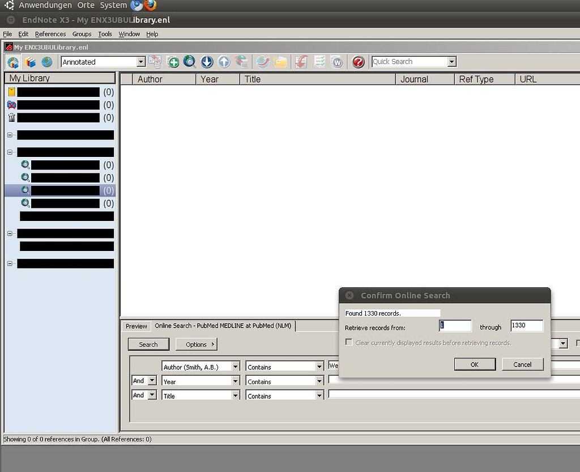Export references using the blue up-arrow icon
Screen dimensions: 580x472
224,62
